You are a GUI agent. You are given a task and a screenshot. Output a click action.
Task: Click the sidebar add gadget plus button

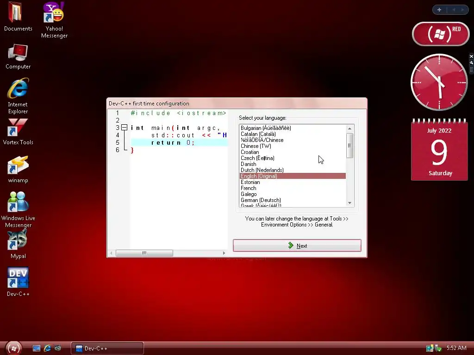(439, 10)
